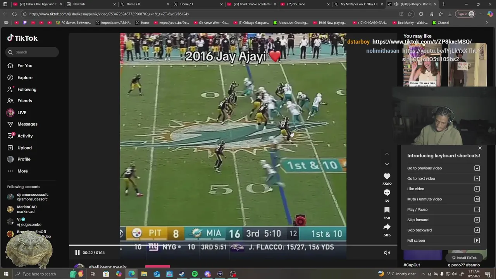Add this page to favorites star
Viewport: 496px width, 279px height.
tap(410, 14)
